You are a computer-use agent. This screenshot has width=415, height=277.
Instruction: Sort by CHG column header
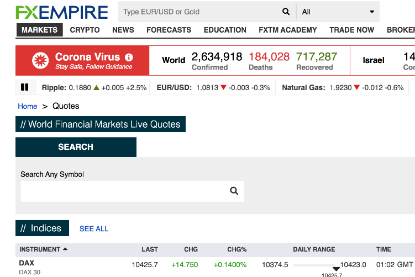[x=191, y=249]
